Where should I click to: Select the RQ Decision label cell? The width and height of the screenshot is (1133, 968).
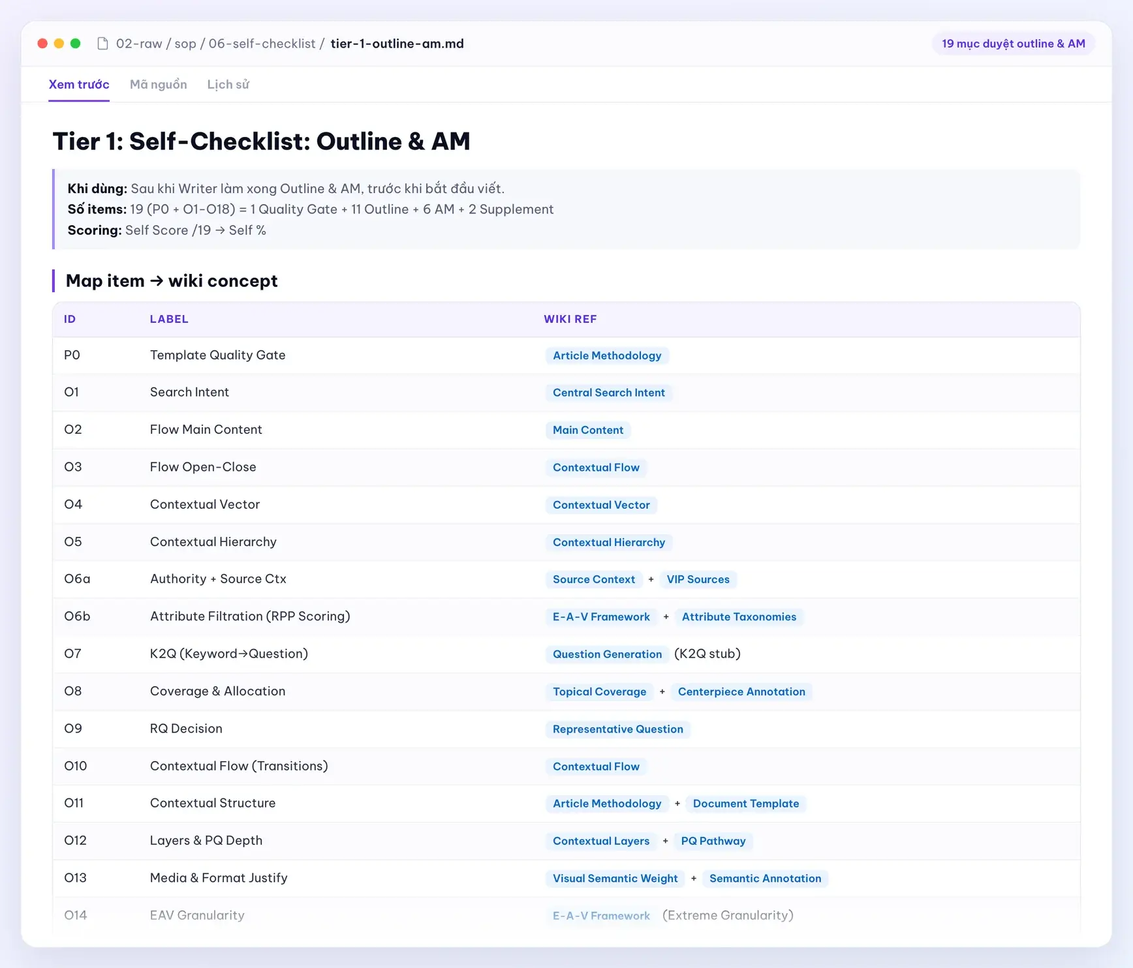coord(186,729)
